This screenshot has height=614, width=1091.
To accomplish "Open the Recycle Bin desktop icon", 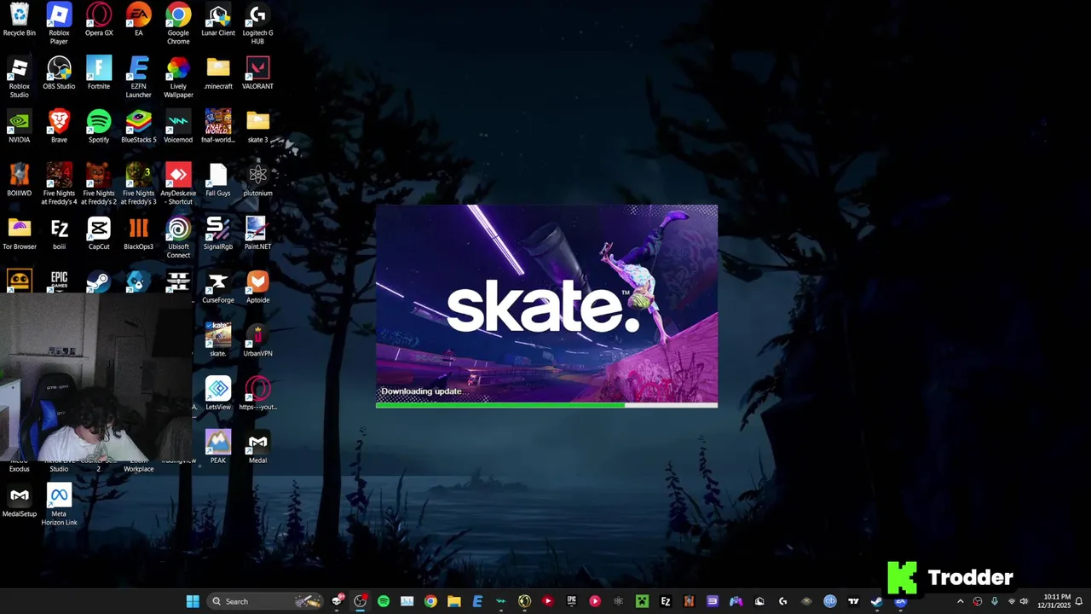I will [19, 20].
